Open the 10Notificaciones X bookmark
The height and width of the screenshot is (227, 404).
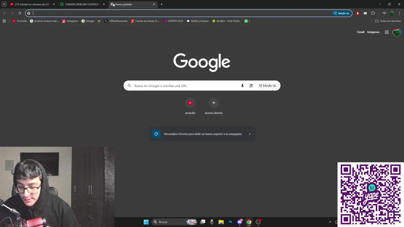[116, 21]
